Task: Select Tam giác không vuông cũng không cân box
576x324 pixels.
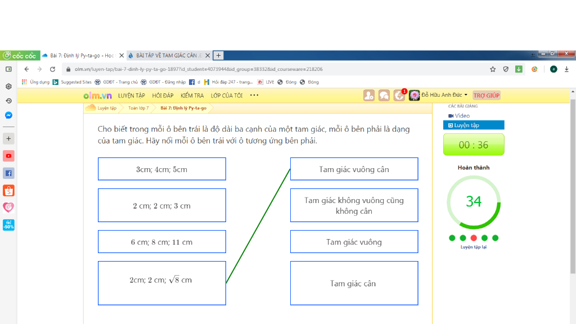Action: [354, 205]
